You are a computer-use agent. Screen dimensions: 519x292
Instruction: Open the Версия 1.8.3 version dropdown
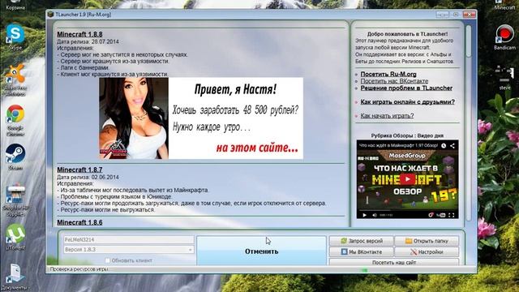coord(128,250)
